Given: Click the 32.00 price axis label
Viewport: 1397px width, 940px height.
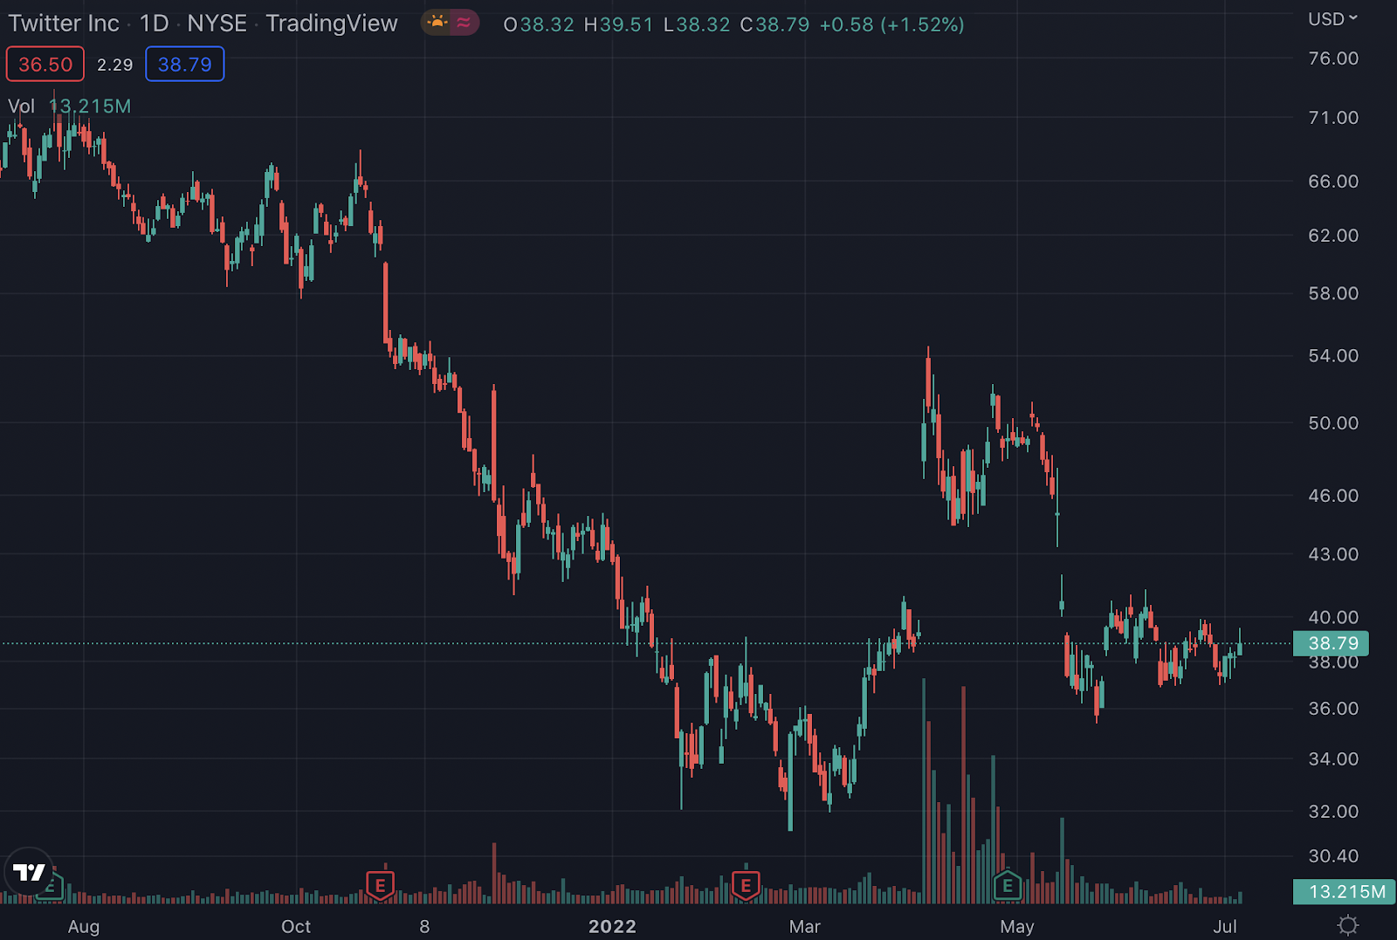Looking at the screenshot, I should [1333, 812].
